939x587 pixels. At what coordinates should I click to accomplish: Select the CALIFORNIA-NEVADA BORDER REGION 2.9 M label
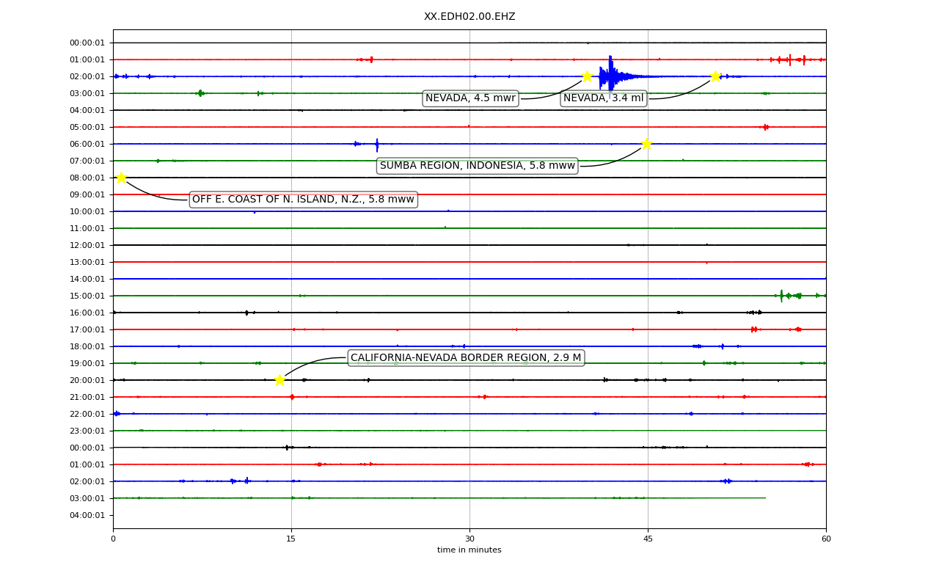click(466, 358)
